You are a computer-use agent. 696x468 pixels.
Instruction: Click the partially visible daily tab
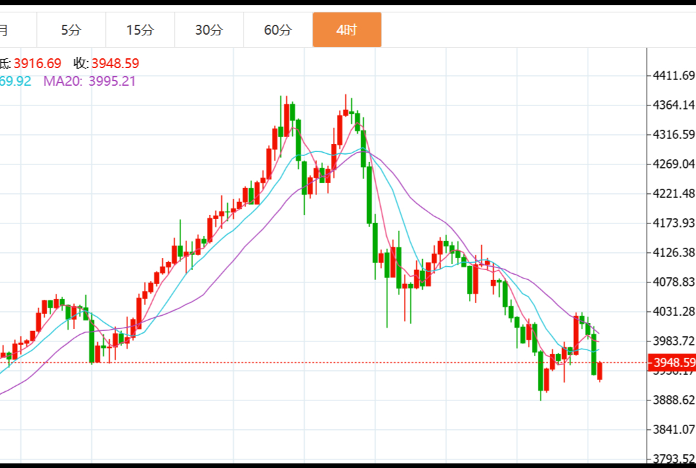pos(7,30)
